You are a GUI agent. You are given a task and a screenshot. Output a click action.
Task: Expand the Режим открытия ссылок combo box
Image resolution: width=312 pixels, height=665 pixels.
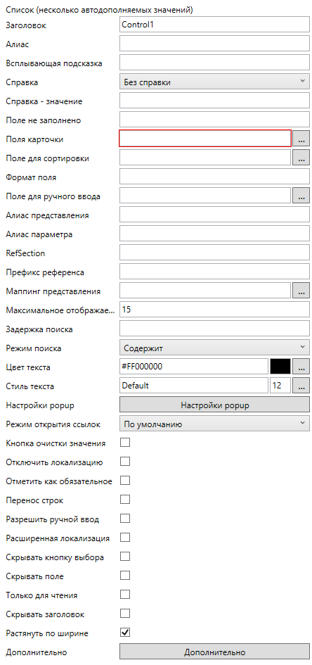(x=214, y=424)
